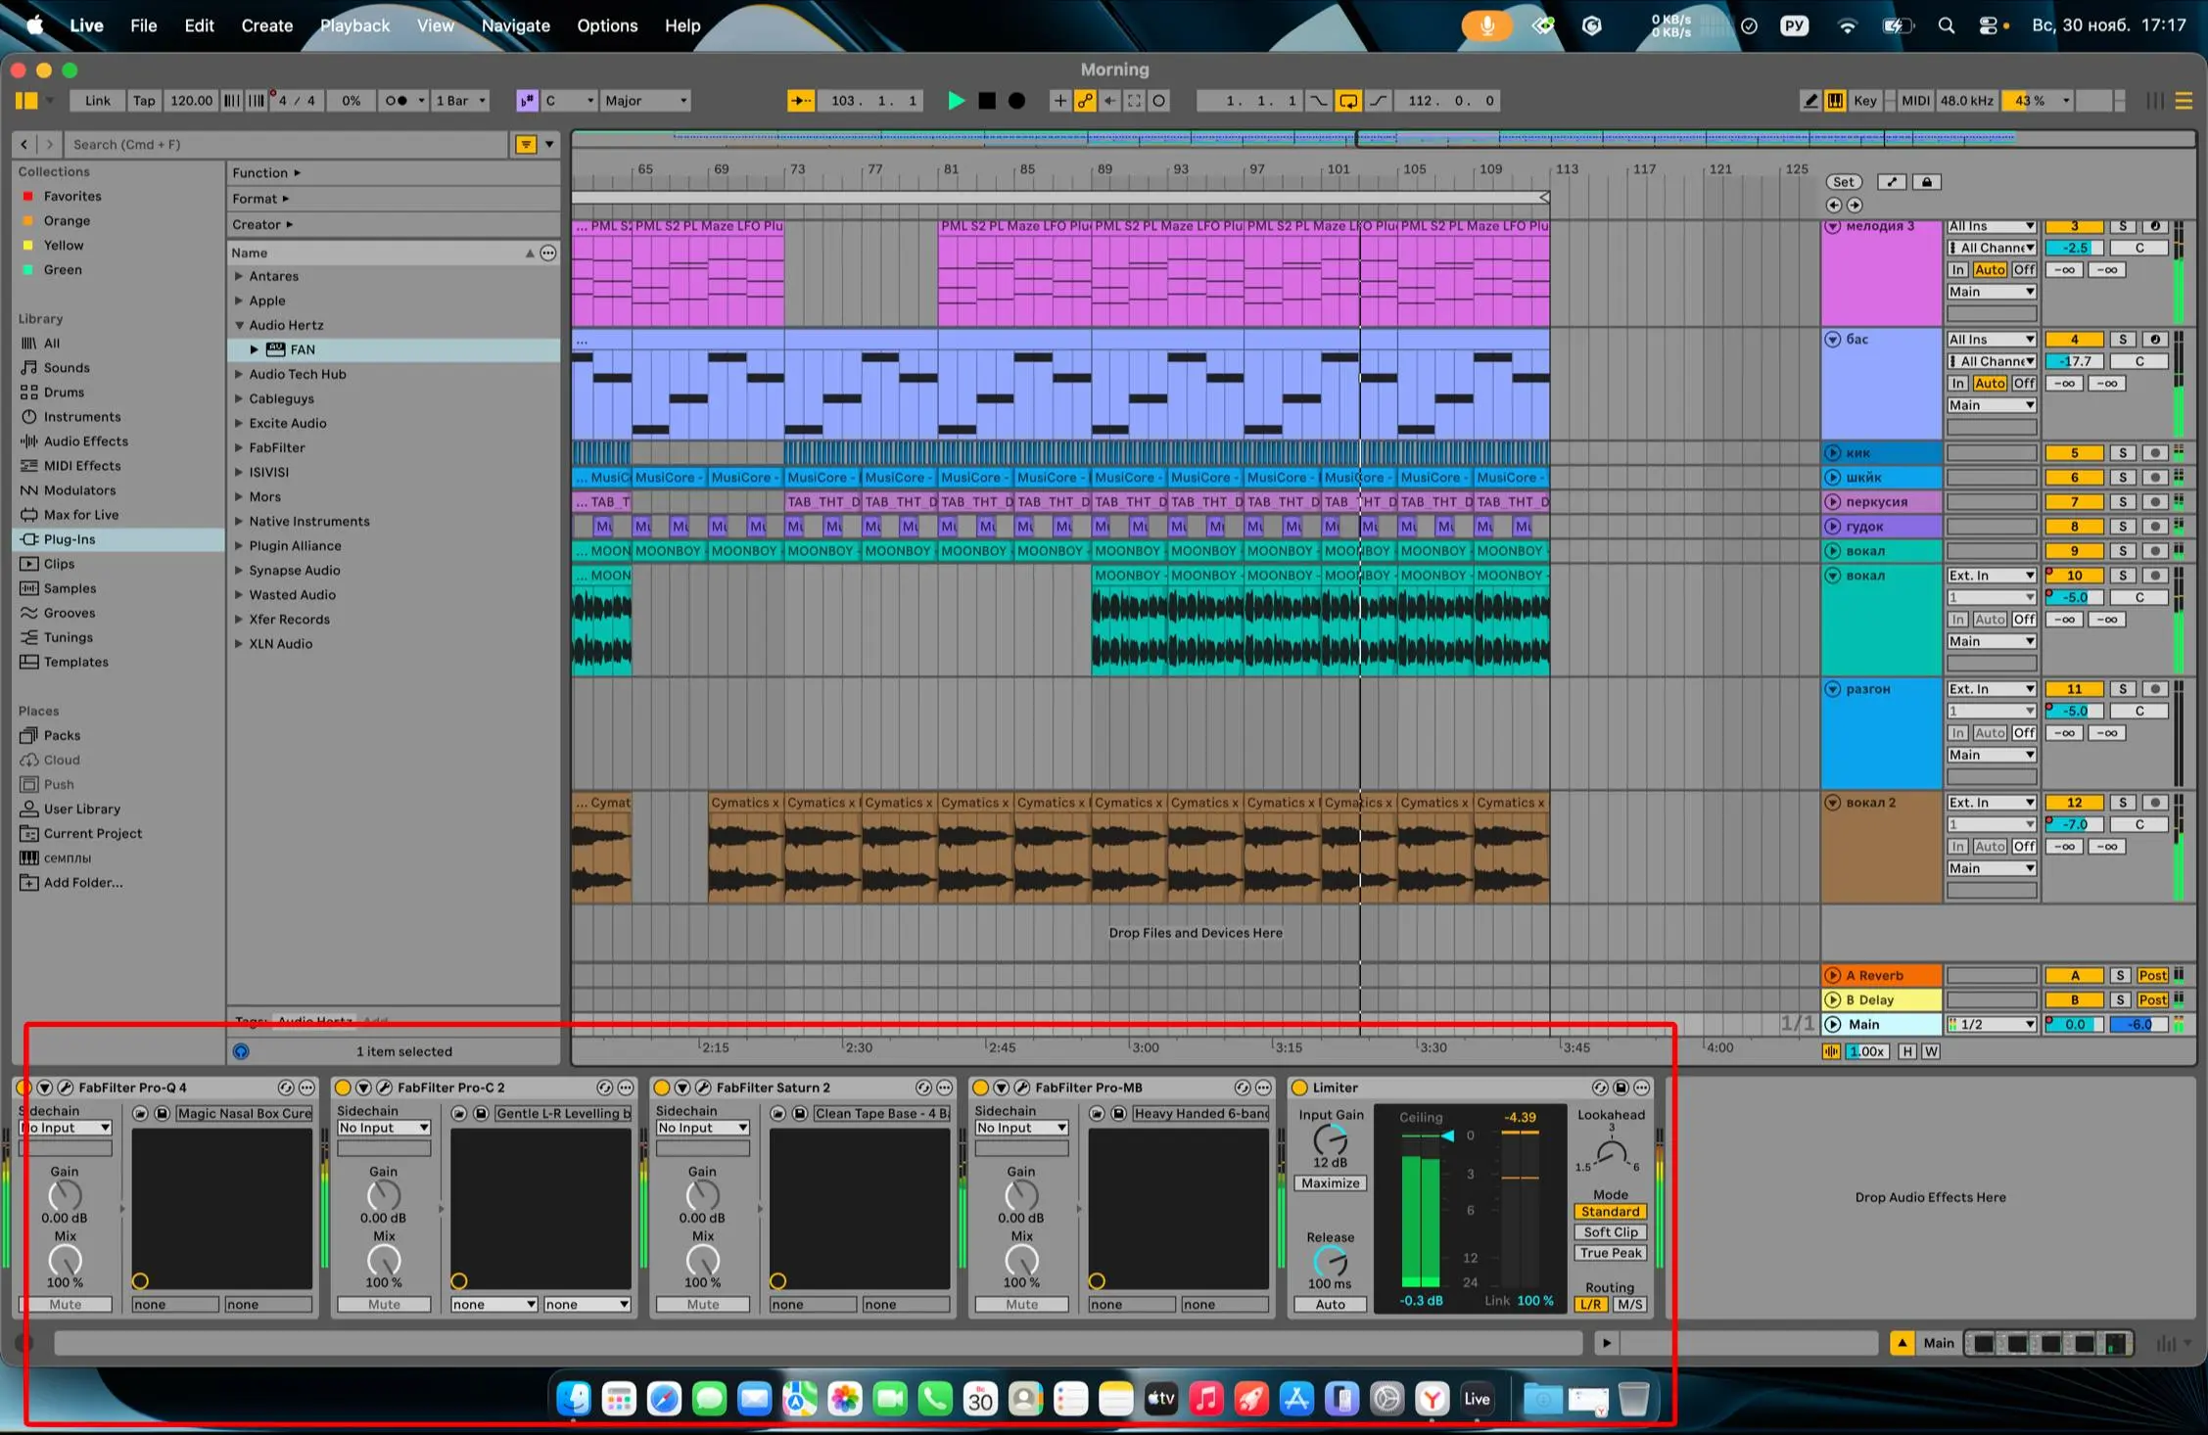Fold the бас track
Viewport: 2208px width, 1435px height.
tap(1833, 340)
